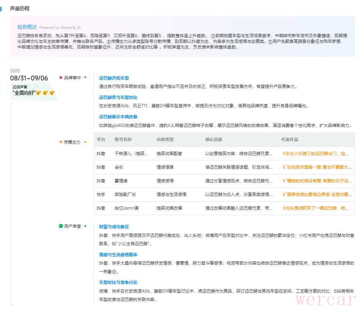
Task: Click the 代表作品 column header
Action: 290,139
